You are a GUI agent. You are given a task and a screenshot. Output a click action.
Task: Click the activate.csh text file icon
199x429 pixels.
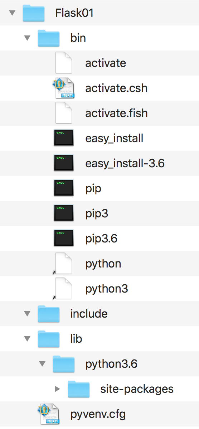coord(63,88)
